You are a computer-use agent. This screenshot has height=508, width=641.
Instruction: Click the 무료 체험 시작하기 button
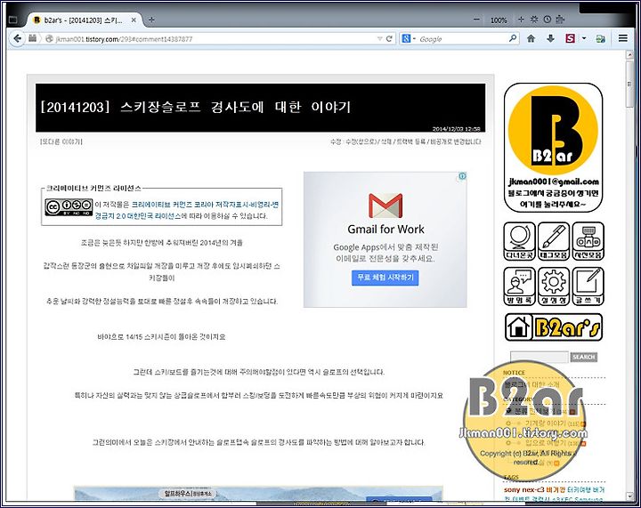385,278
